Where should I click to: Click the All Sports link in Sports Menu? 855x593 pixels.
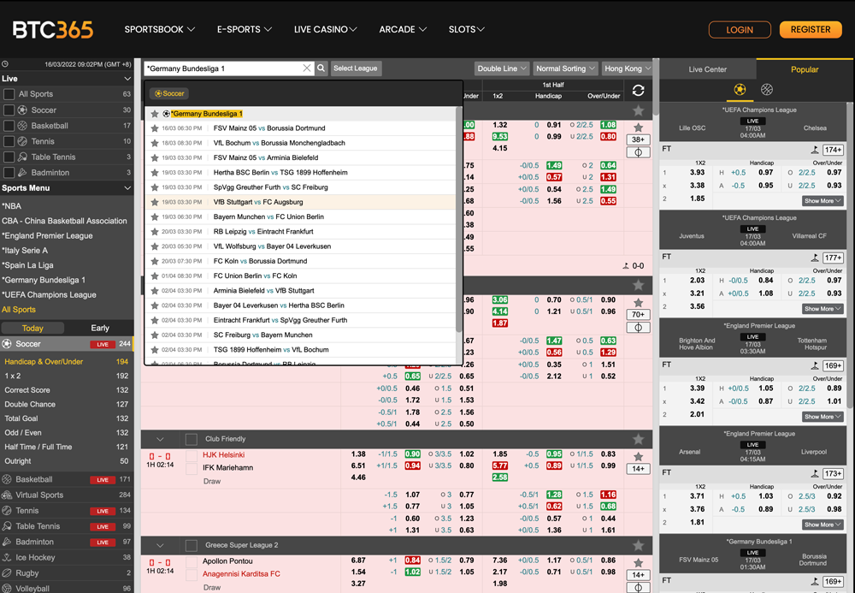19,309
